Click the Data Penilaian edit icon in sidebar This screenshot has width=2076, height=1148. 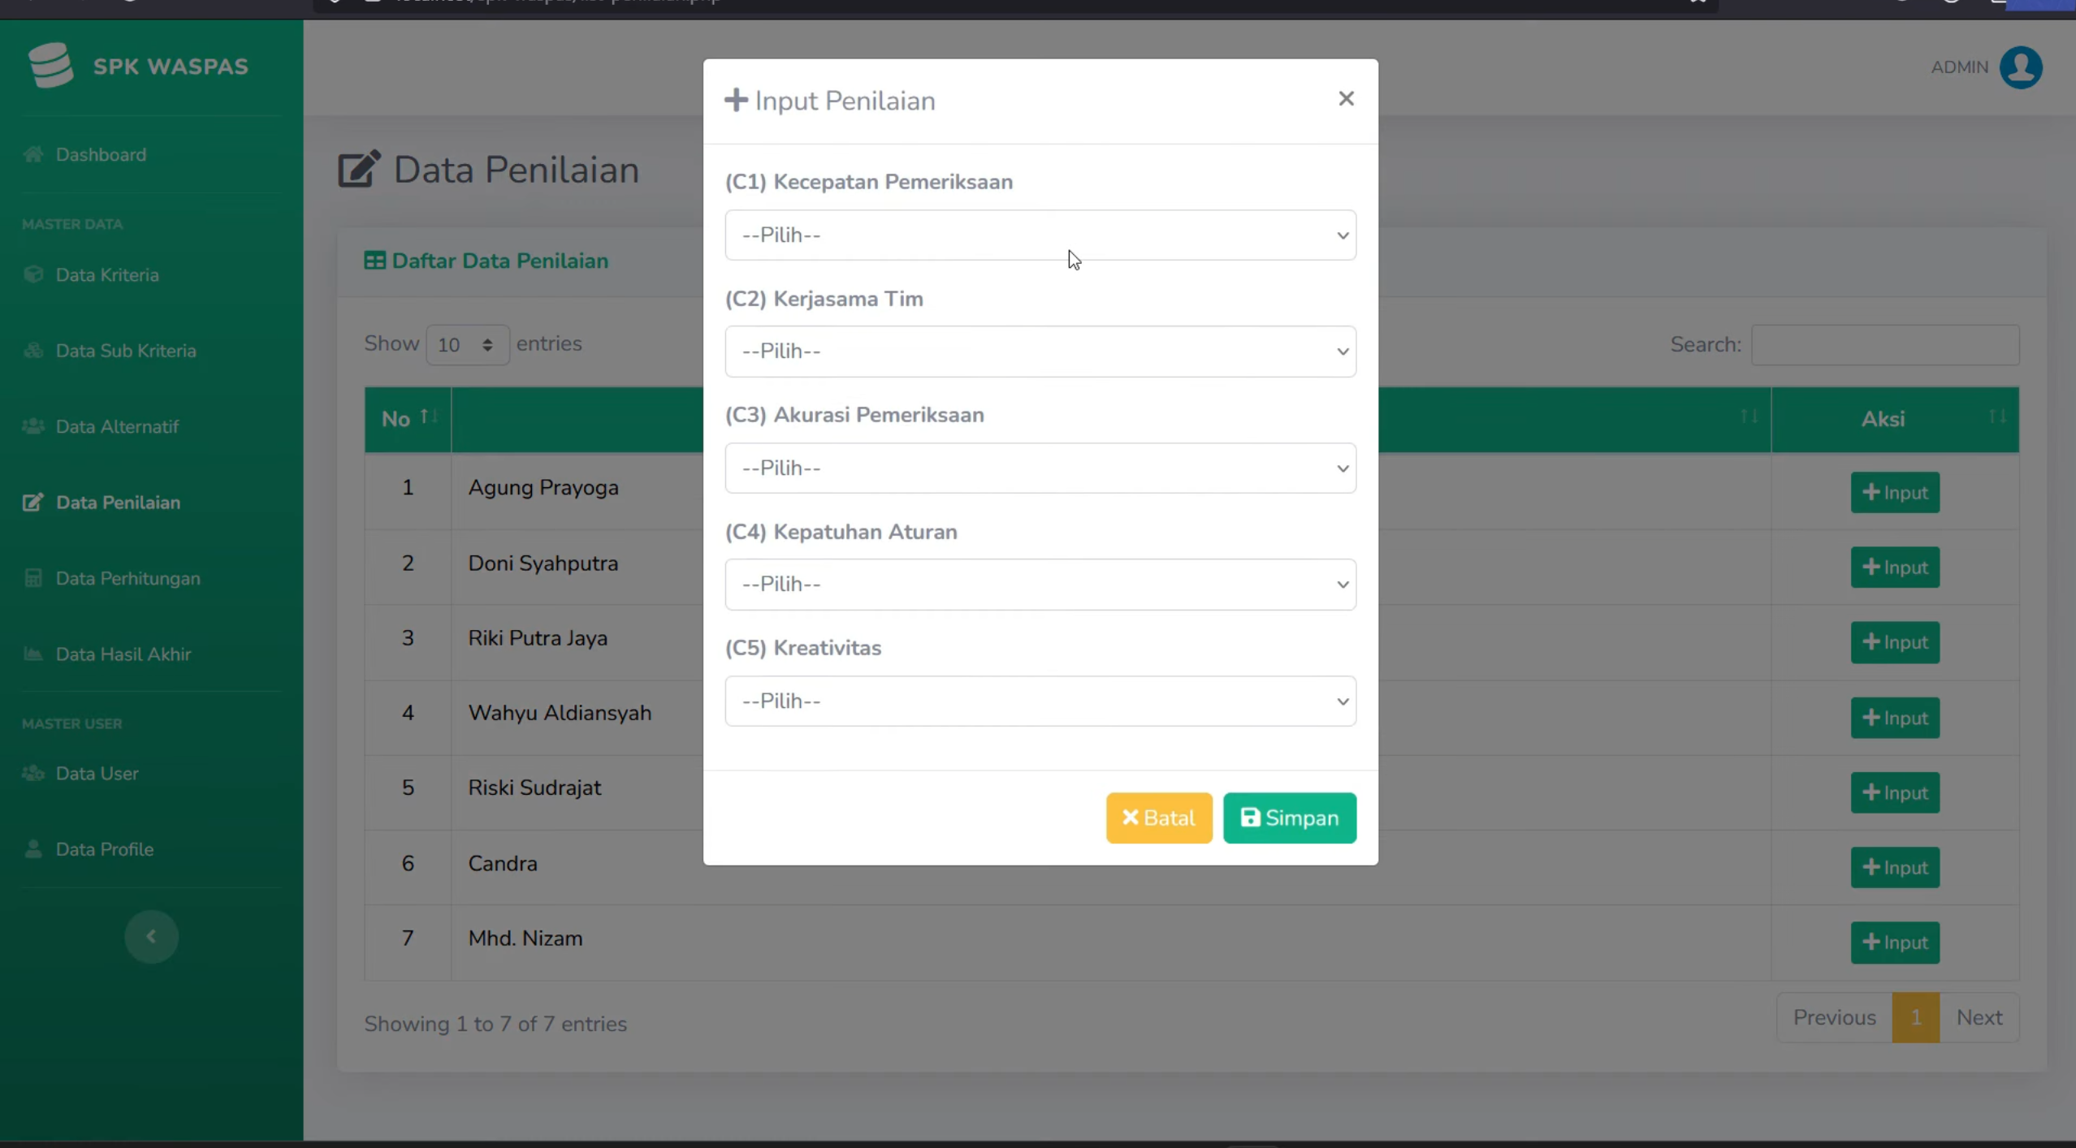point(32,503)
